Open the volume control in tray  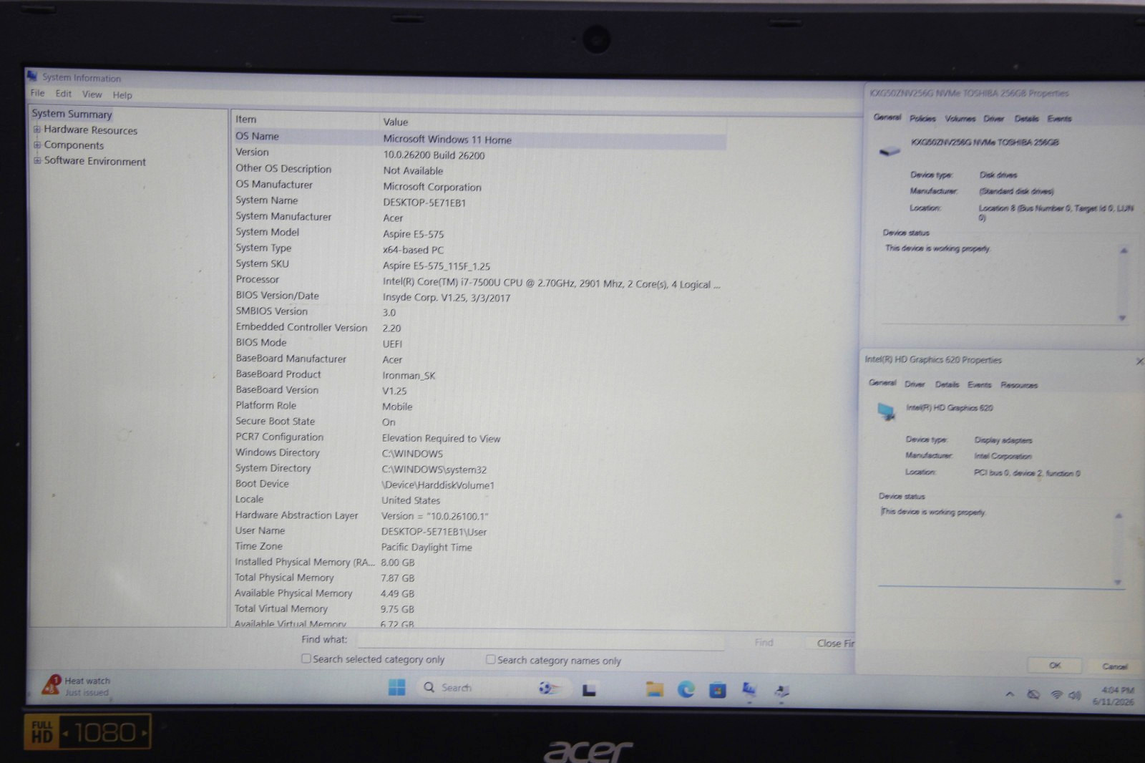1074,695
